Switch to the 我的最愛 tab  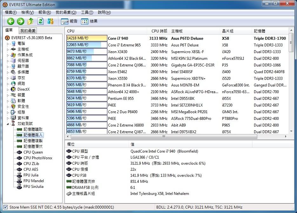click(x=28, y=31)
